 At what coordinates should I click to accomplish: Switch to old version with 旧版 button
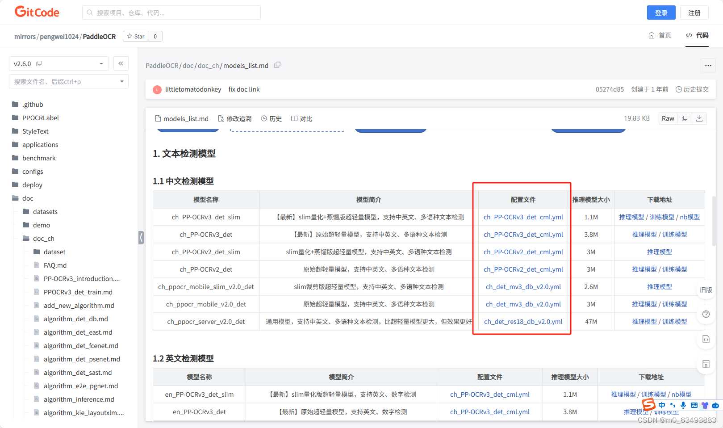point(706,290)
